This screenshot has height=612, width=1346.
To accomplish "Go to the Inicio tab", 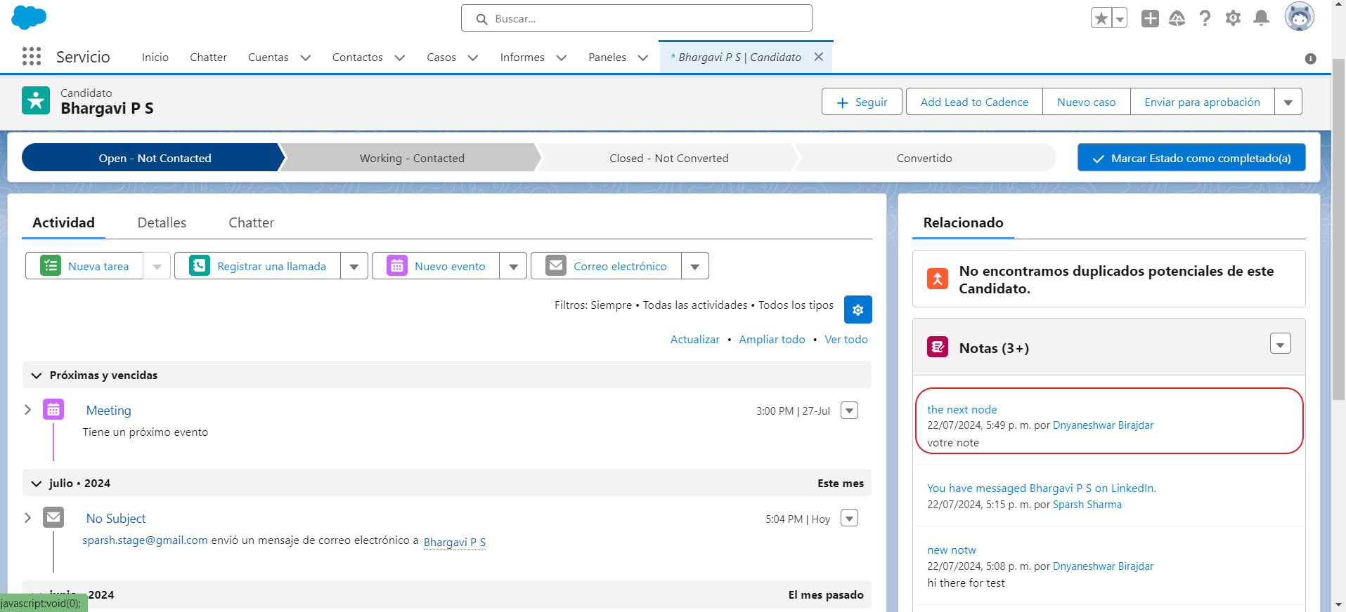I will pyautogui.click(x=155, y=58).
